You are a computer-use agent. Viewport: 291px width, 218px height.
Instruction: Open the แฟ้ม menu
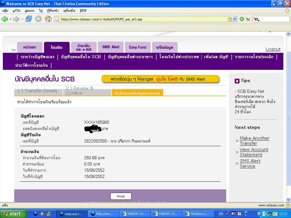pyautogui.click(x=5, y=11)
